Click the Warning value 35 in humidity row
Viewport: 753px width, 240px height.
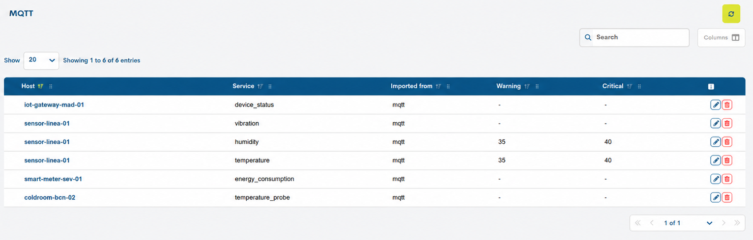point(502,142)
